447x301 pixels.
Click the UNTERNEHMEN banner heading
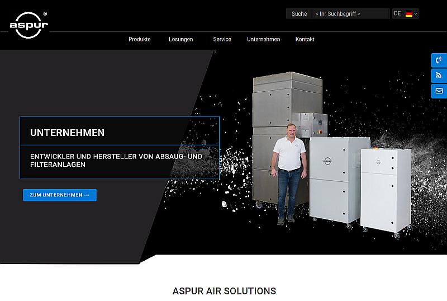click(67, 133)
